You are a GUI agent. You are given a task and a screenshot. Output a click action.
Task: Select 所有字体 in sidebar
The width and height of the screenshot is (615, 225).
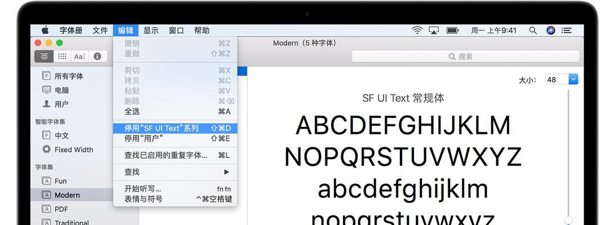click(69, 76)
